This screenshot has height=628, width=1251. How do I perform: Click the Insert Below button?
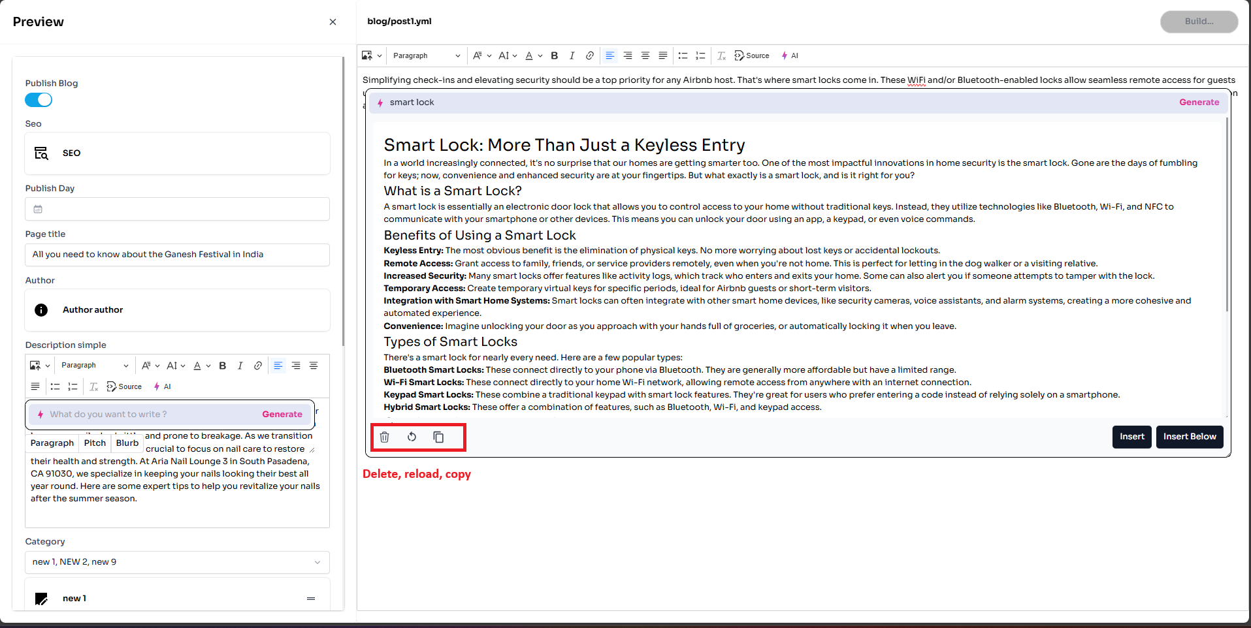click(1189, 437)
